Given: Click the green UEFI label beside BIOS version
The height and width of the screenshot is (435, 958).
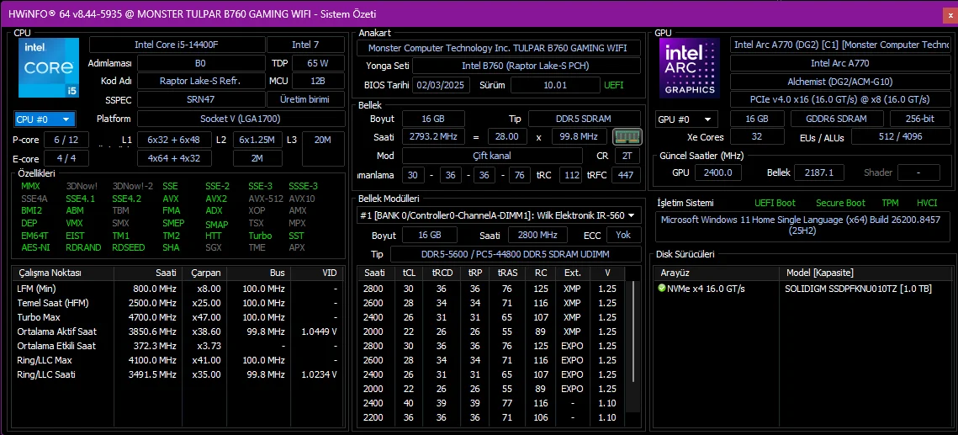Looking at the screenshot, I should (614, 85).
